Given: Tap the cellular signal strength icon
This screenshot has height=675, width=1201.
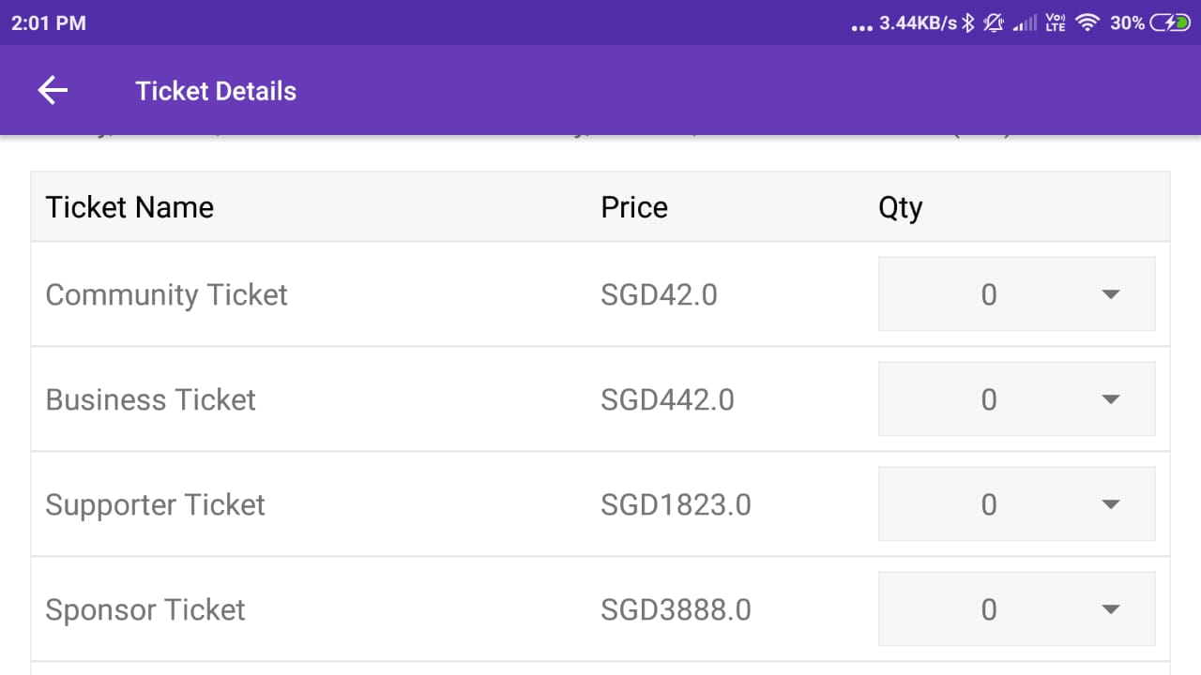Looking at the screenshot, I should coord(1026,23).
